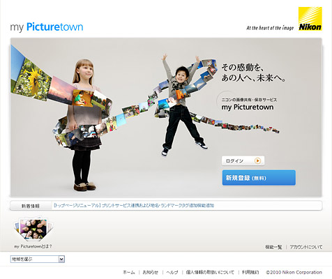Click the blue 新規登録 (無料) button
The image size is (332, 279).
click(x=259, y=178)
